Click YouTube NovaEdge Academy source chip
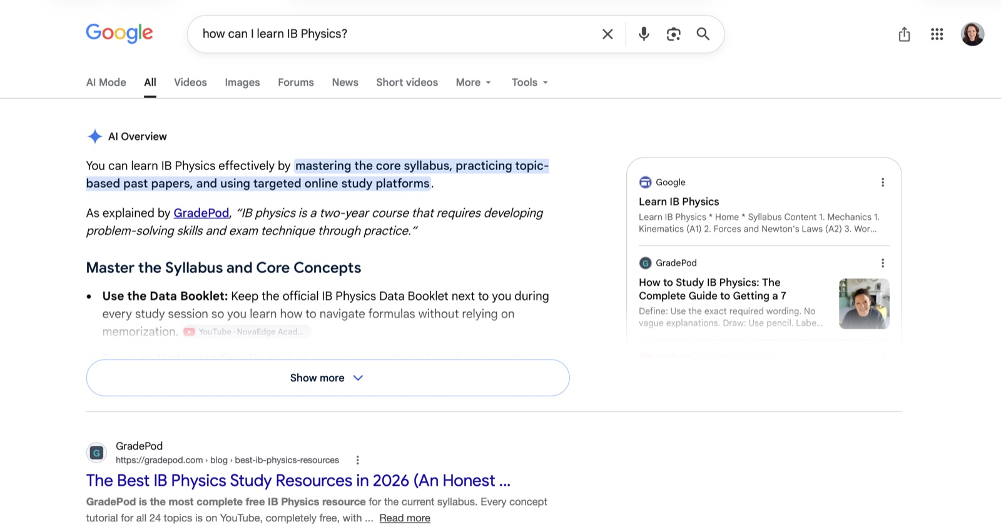This screenshot has height=532, width=1001. point(246,332)
